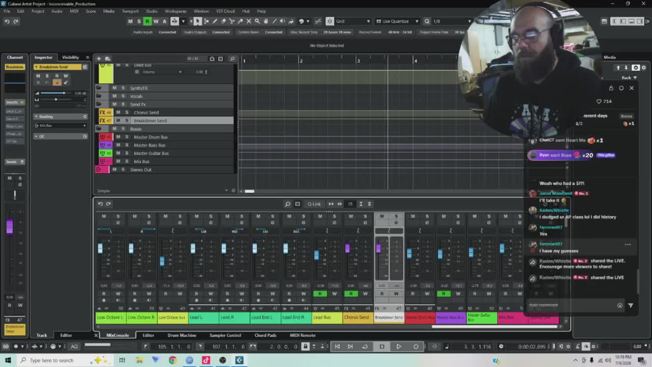Image resolution: width=652 pixels, height=367 pixels.
Task: Expand the Vocals folder track
Action: pos(99,96)
